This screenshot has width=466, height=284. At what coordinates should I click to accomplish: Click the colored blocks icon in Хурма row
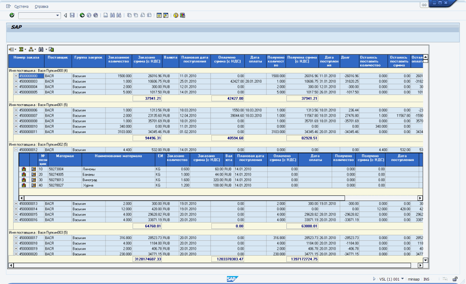coord(24,185)
